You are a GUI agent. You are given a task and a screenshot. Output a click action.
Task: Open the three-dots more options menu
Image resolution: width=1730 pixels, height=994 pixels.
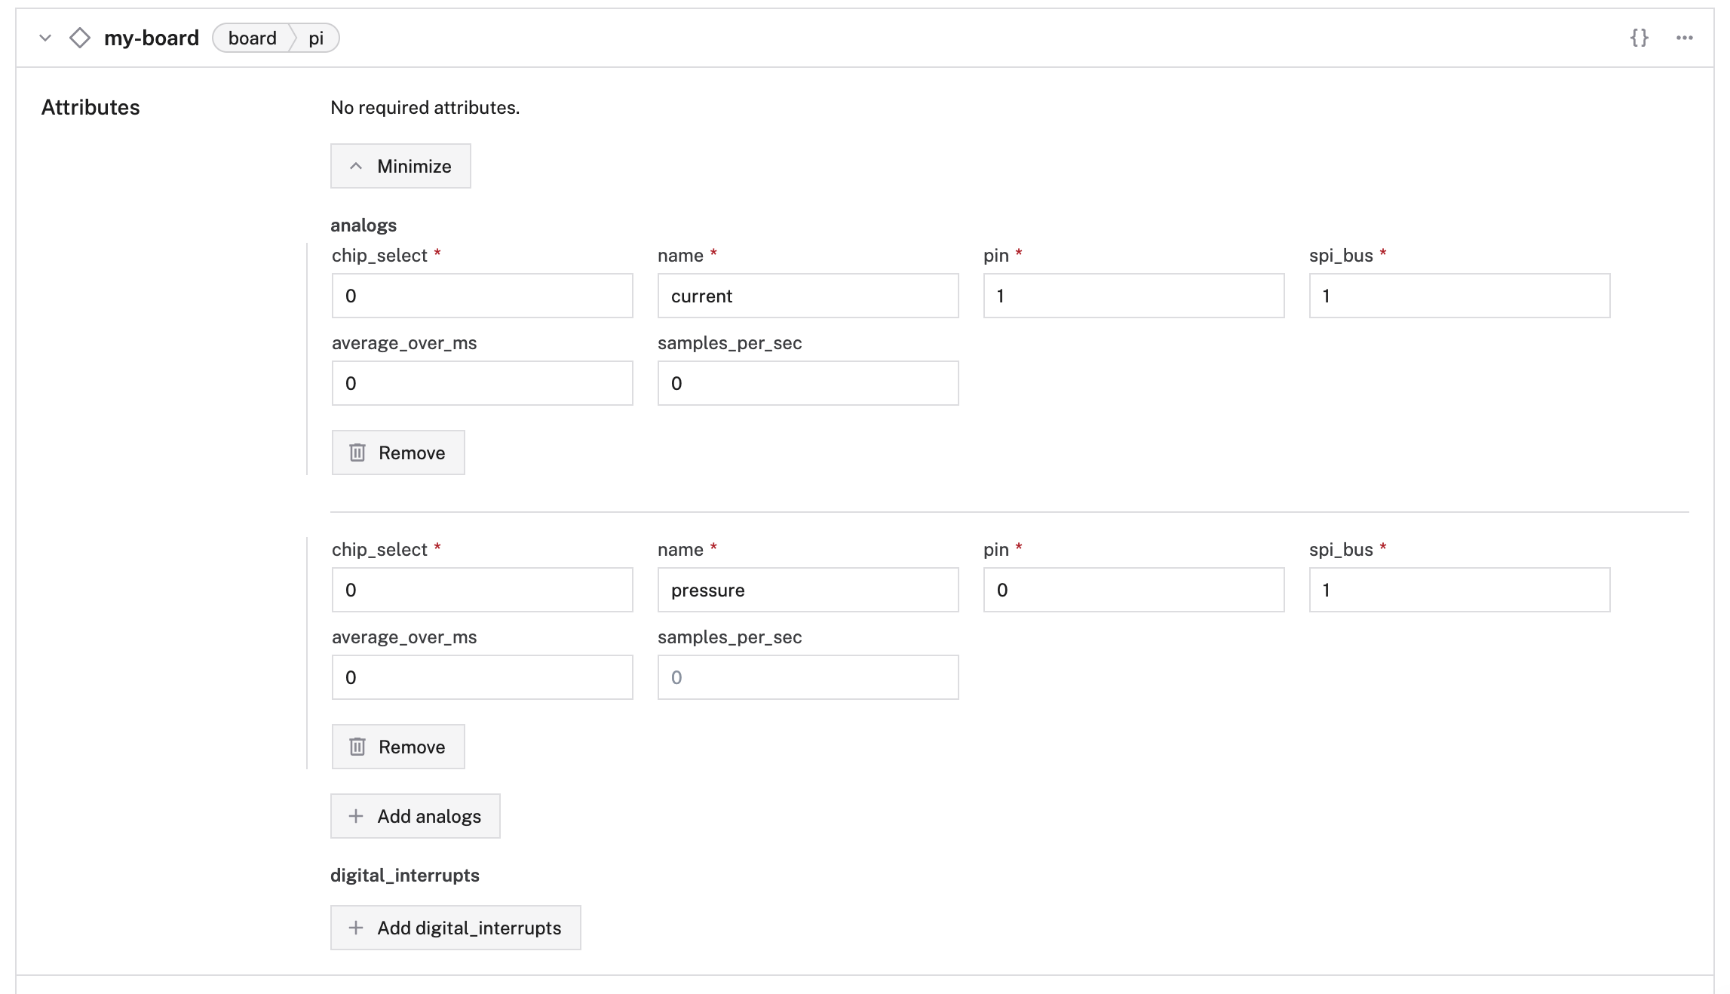[x=1684, y=38]
